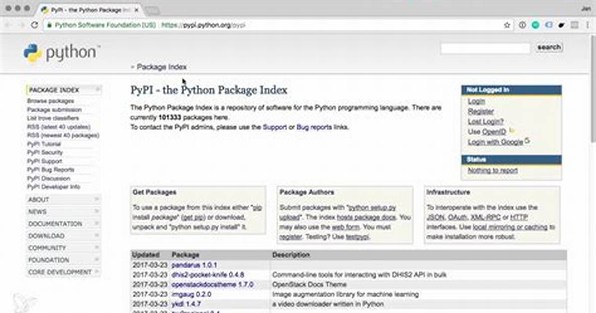Image resolution: width=596 pixels, height=313 pixels.
Task: Click the Login link
Action: click(x=476, y=102)
